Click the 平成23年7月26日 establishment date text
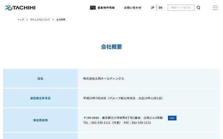The image size is (223, 139). (x=95, y=98)
